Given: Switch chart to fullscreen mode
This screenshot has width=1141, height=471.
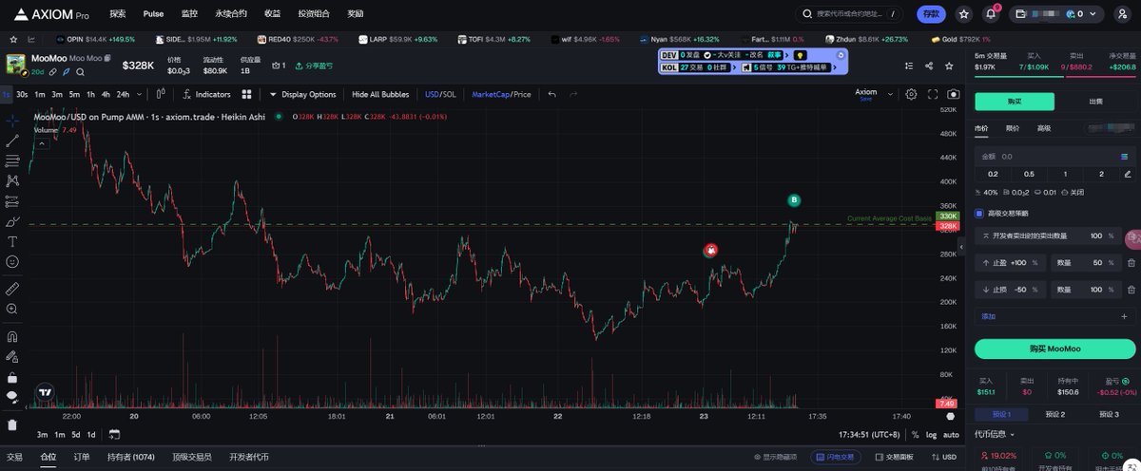Looking at the screenshot, I should (x=932, y=94).
